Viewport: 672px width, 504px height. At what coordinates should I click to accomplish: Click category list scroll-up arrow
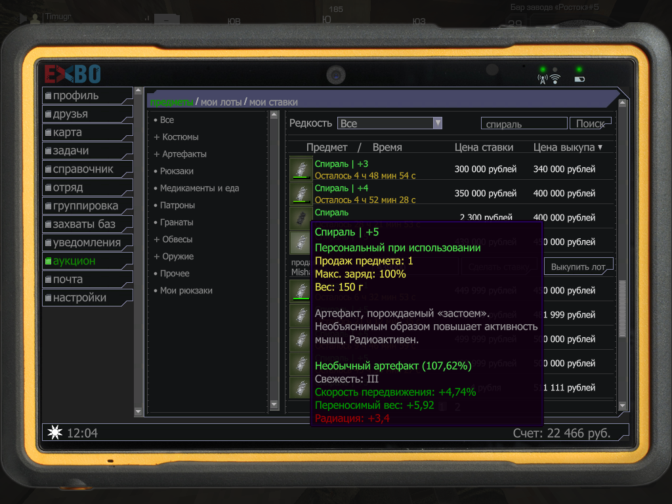click(x=274, y=115)
